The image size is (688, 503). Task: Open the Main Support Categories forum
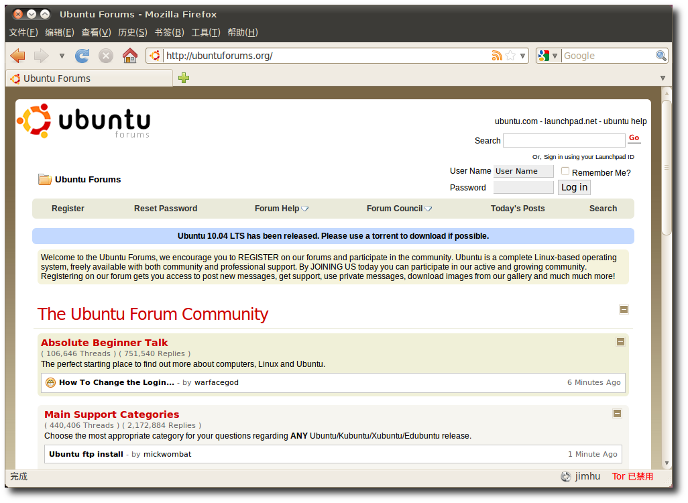[x=112, y=414]
